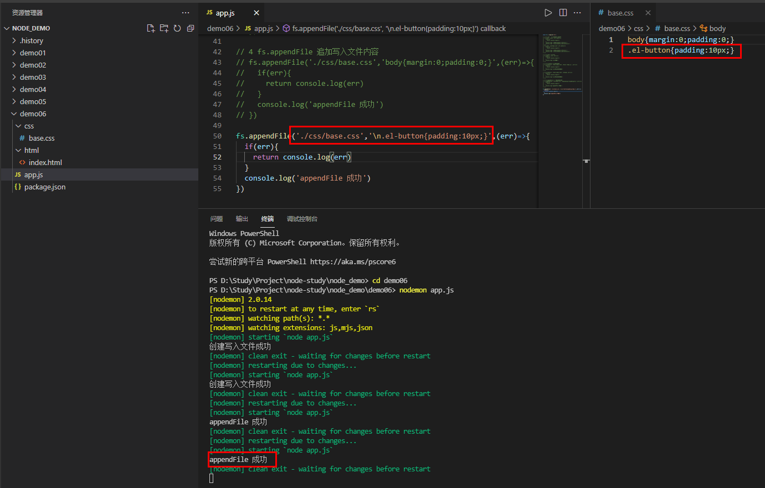This screenshot has width=765, height=488.
Task: Switch to the base.css tab
Action: click(621, 12)
